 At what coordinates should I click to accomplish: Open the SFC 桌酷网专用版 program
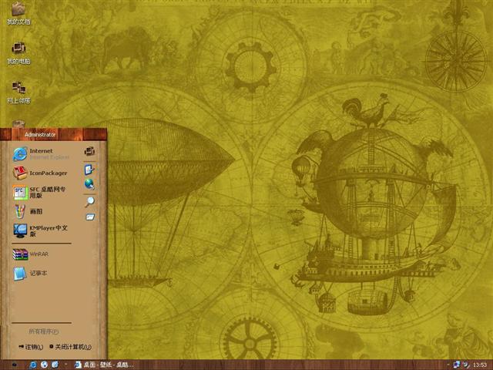click(46, 193)
